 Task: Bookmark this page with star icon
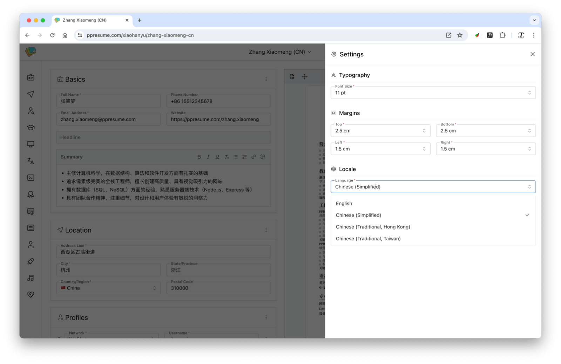tap(460, 35)
